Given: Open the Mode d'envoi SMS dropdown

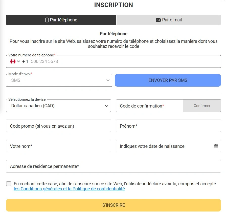Looking at the screenshot, I should point(59,80).
